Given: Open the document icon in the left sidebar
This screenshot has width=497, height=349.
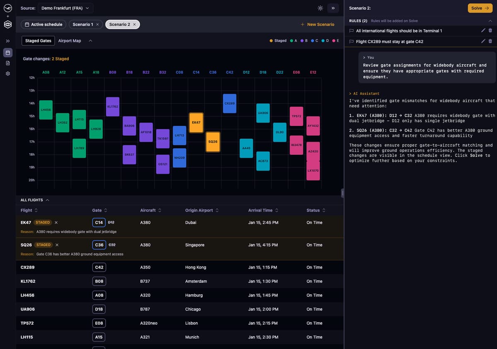Looking at the screenshot, I should 7,63.
